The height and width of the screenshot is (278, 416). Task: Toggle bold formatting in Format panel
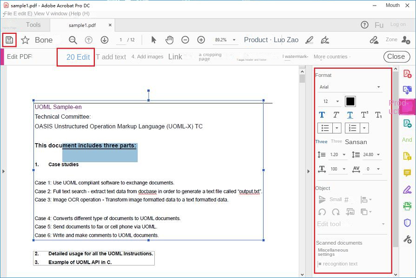[x=321, y=114]
